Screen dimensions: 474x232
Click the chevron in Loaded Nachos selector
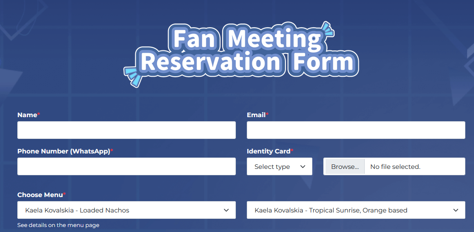tap(226, 210)
